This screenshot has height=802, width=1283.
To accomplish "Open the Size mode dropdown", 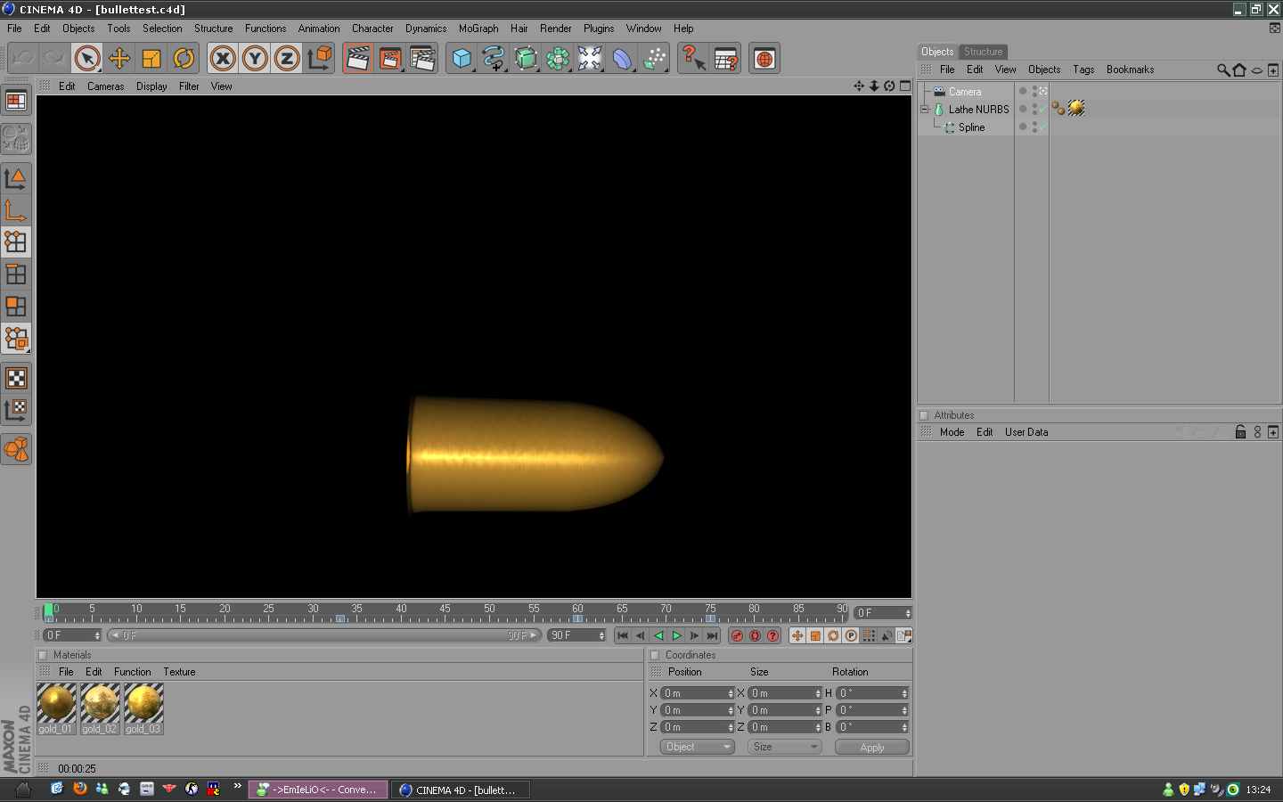I will (x=784, y=747).
